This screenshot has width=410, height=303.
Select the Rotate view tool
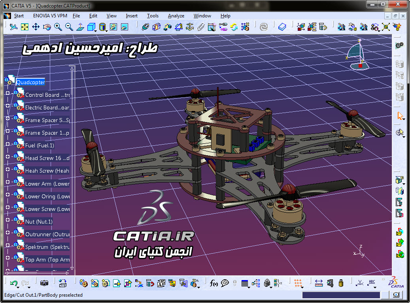47,26
